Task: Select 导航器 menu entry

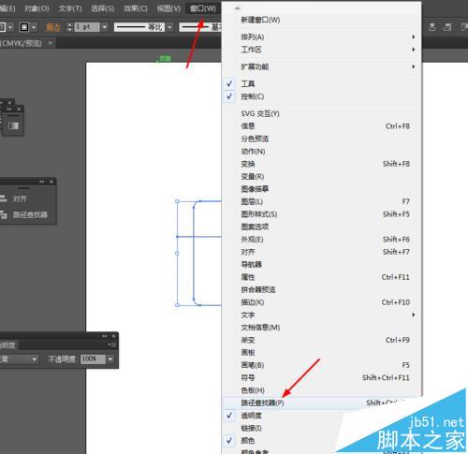Action: [321, 265]
